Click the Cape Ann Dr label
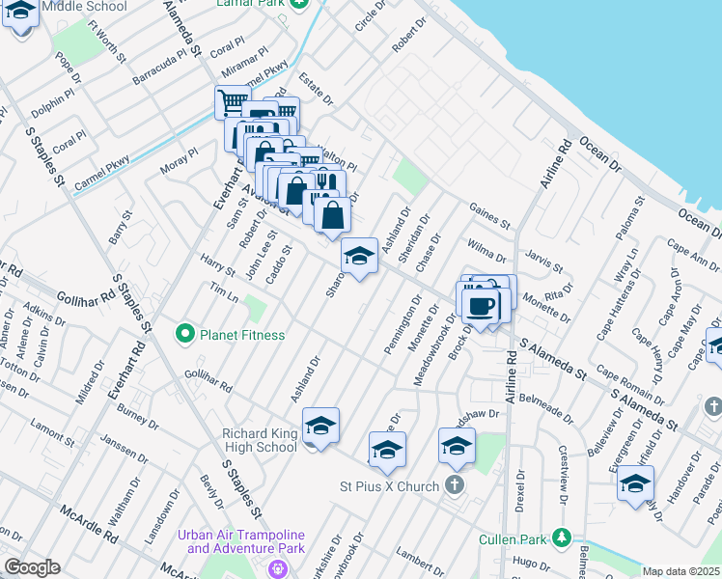Screen dimensions: 722x579 tap(693, 255)
